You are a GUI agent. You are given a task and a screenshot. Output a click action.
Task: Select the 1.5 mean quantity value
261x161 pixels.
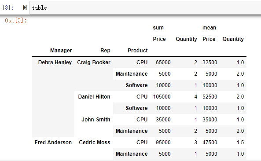240,143
